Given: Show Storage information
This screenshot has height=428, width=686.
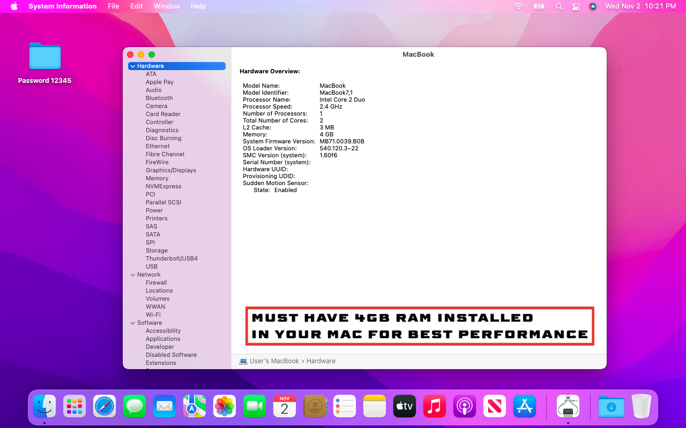Looking at the screenshot, I should pos(156,251).
